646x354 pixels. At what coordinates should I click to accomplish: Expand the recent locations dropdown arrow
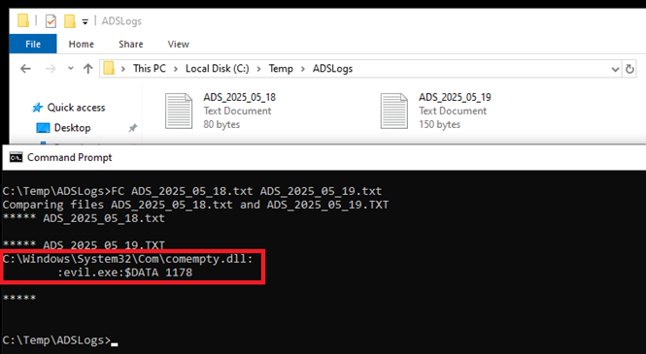pyautogui.click(x=71, y=68)
